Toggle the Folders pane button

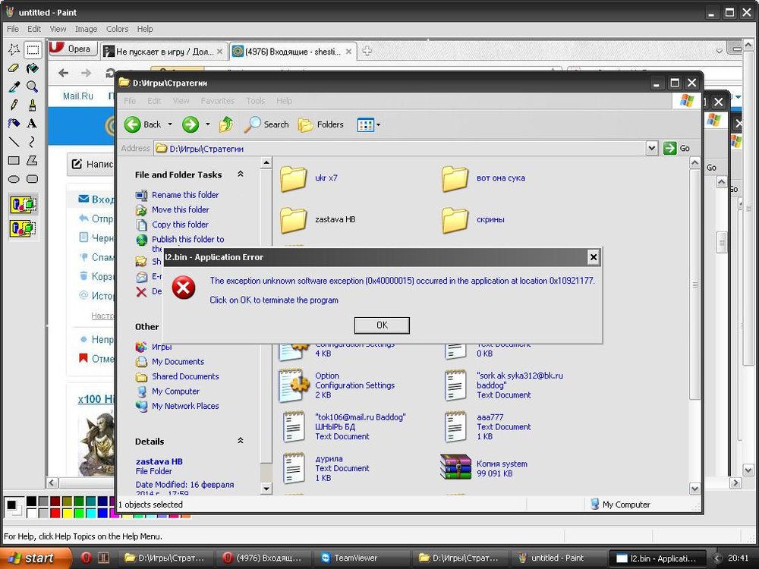[x=321, y=124]
